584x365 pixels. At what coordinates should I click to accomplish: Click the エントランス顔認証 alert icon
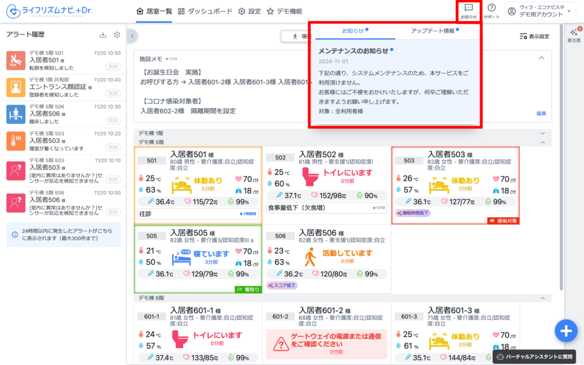[15, 87]
